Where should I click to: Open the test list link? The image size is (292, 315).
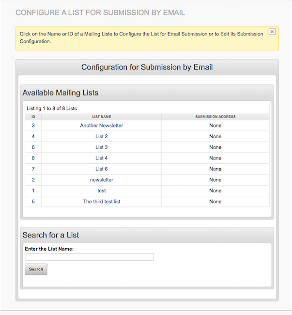(x=102, y=190)
